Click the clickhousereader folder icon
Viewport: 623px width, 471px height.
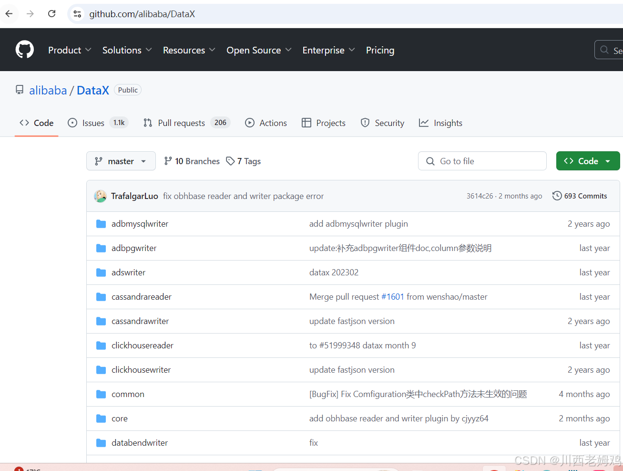(x=101, y=345)
